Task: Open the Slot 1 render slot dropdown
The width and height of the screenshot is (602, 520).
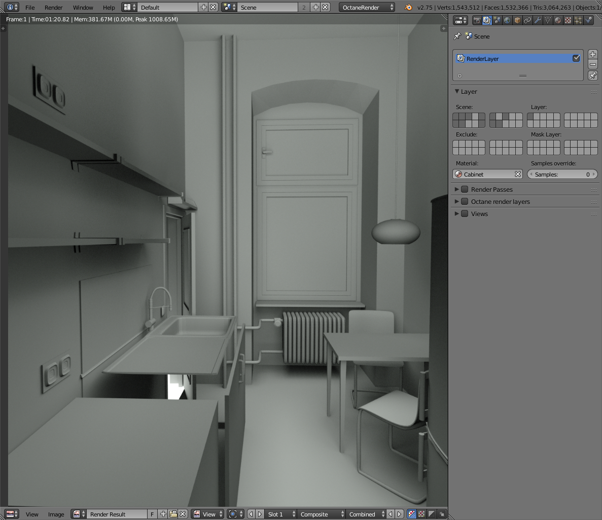Action: pyautogui.click(x=280, y=514)
